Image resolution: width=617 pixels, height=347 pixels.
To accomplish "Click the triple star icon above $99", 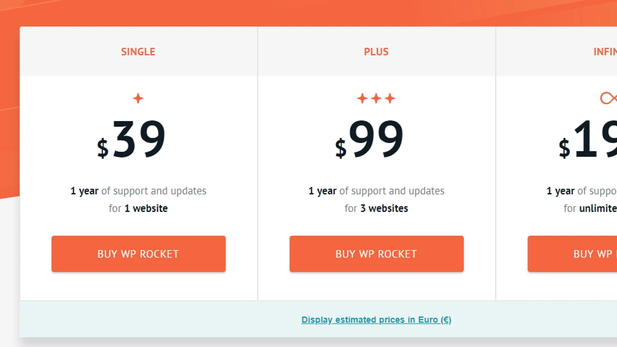I will pos(376,98).
